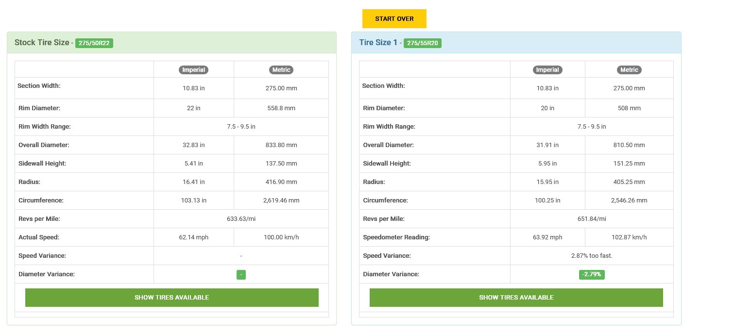
Task: Click the stock tire diameter variance dash badge
Action: tap(241, 274)
